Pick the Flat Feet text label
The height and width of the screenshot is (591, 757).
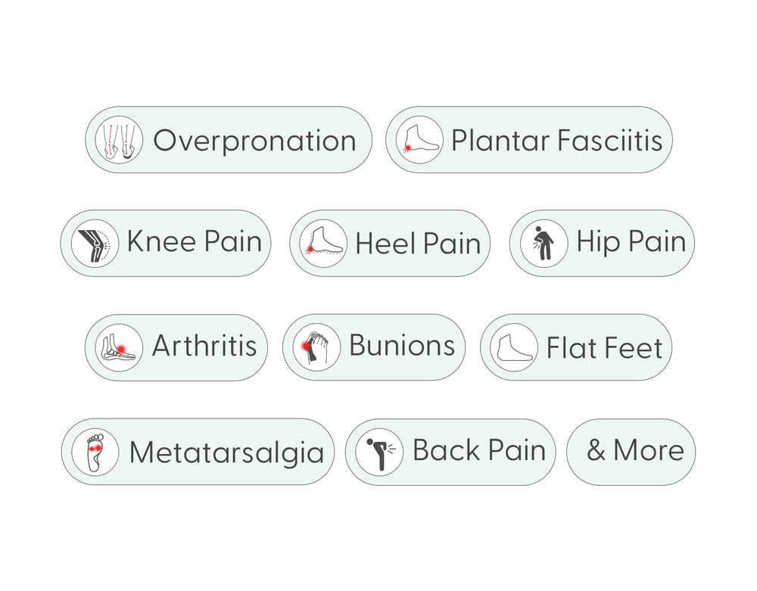coord(604,348)
